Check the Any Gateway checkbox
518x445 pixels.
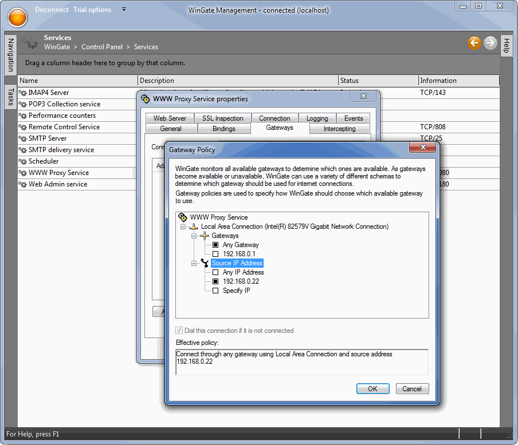tap(215, 245)
